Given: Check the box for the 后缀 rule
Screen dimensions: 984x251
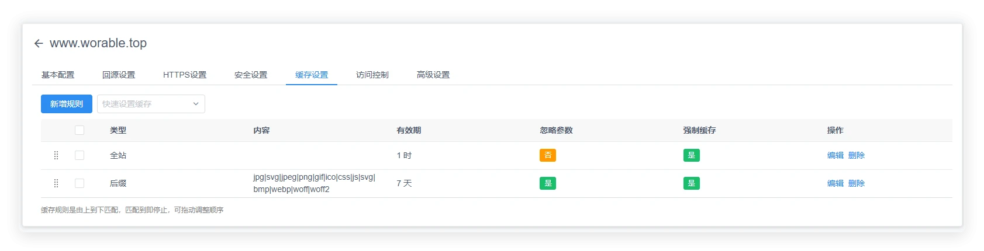Looking at the screenshot, I should pyautogui.click(x=80, y=183).
